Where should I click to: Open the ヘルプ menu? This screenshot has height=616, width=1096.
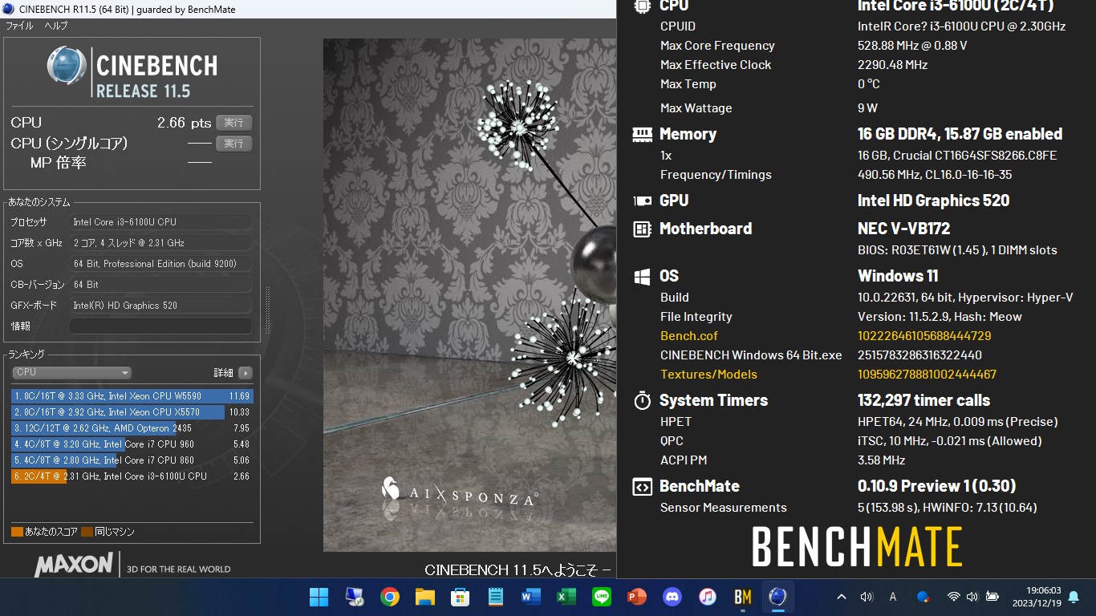(56, 26)
